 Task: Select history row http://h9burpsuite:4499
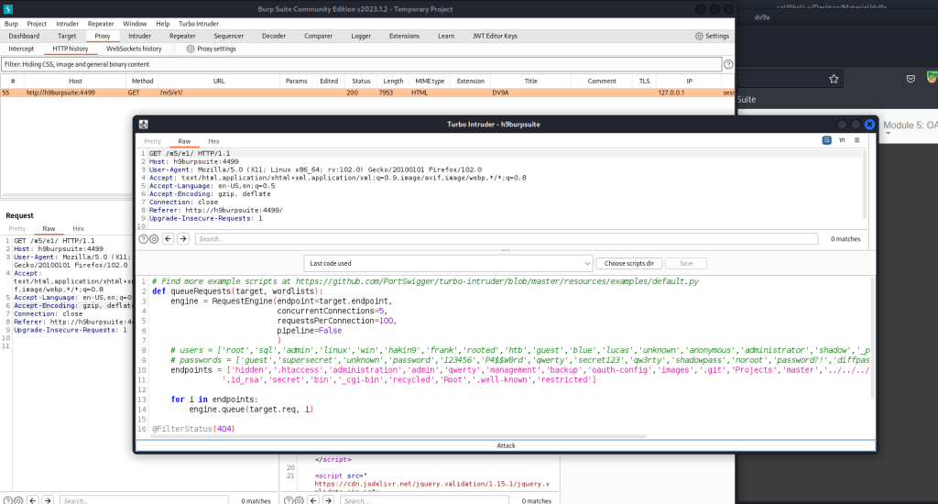(x=367, y=93)
